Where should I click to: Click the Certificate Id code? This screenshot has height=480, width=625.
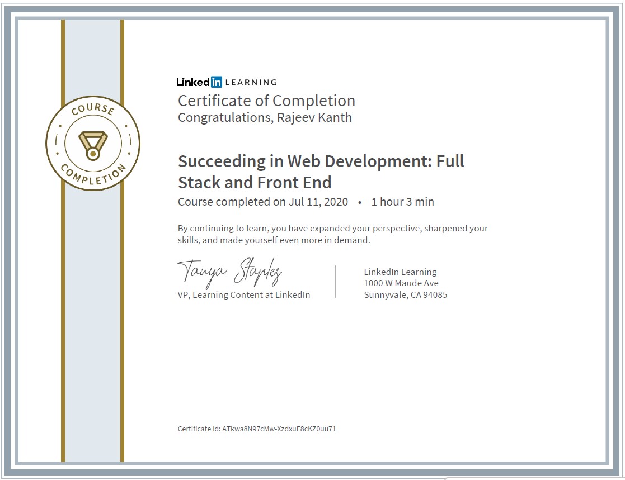pyautogui.click(x=279, y=429)
